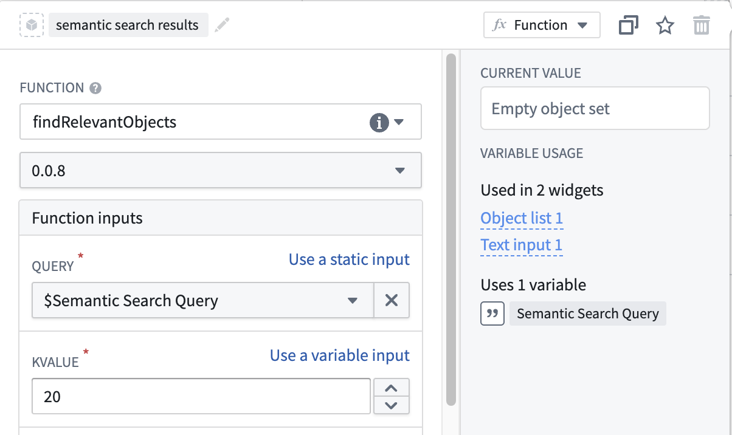Delete variable with trash icon
732x435 pixels.
702,26
